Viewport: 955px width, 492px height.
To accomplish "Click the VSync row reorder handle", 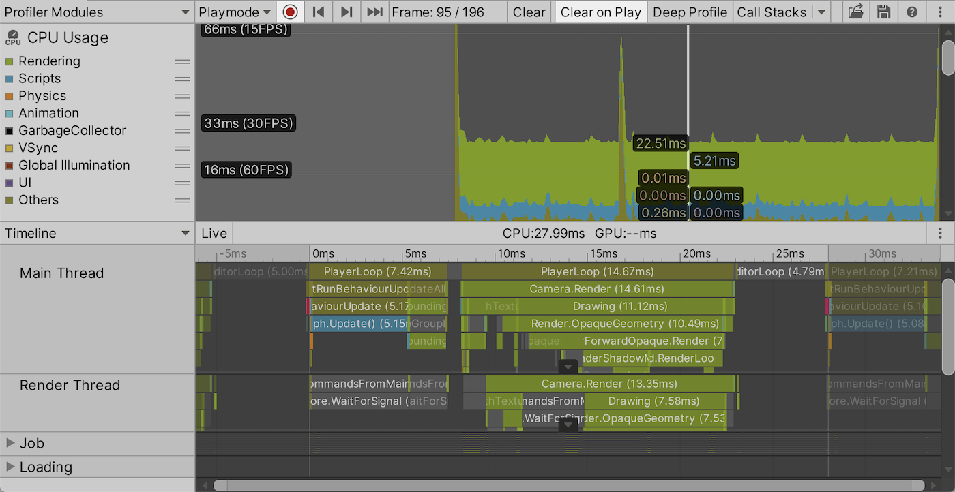I will [182, 149].
